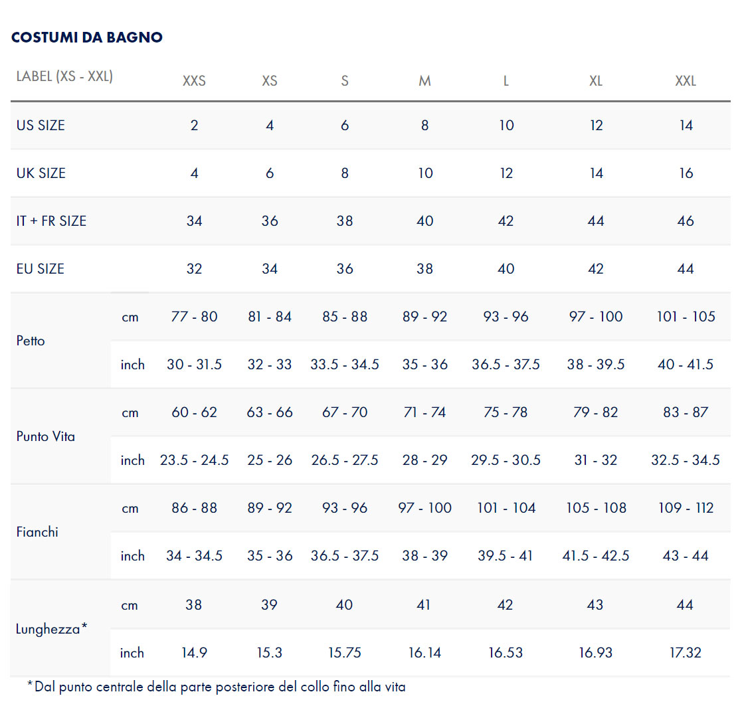Click the Lunghezza* measurement label
The image size is (742, 702).
click(x=52, y=629)
